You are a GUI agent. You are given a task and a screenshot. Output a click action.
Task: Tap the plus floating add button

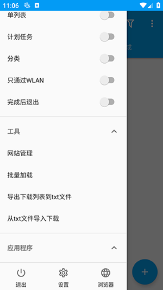point(145,272)
